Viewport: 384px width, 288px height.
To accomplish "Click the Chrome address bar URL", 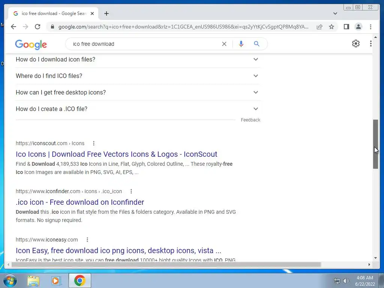I will tap(183, 27).
